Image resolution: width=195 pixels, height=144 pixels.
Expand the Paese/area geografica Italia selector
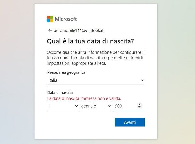(x=96, y=80)
